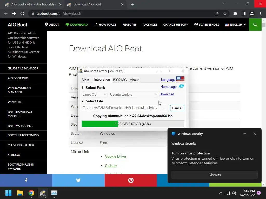266x199 pixels.
Task: Toggle the Chrome side panel icon
Action: 244,13
